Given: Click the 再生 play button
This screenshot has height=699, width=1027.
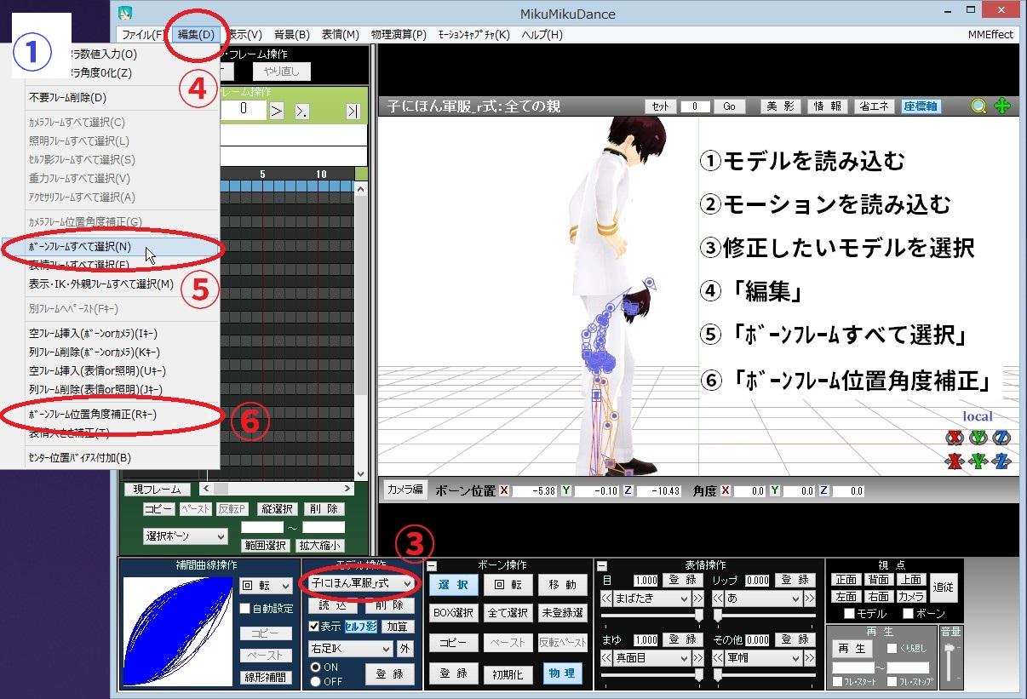Looking at the screenshot, I should tap(852, 648).
